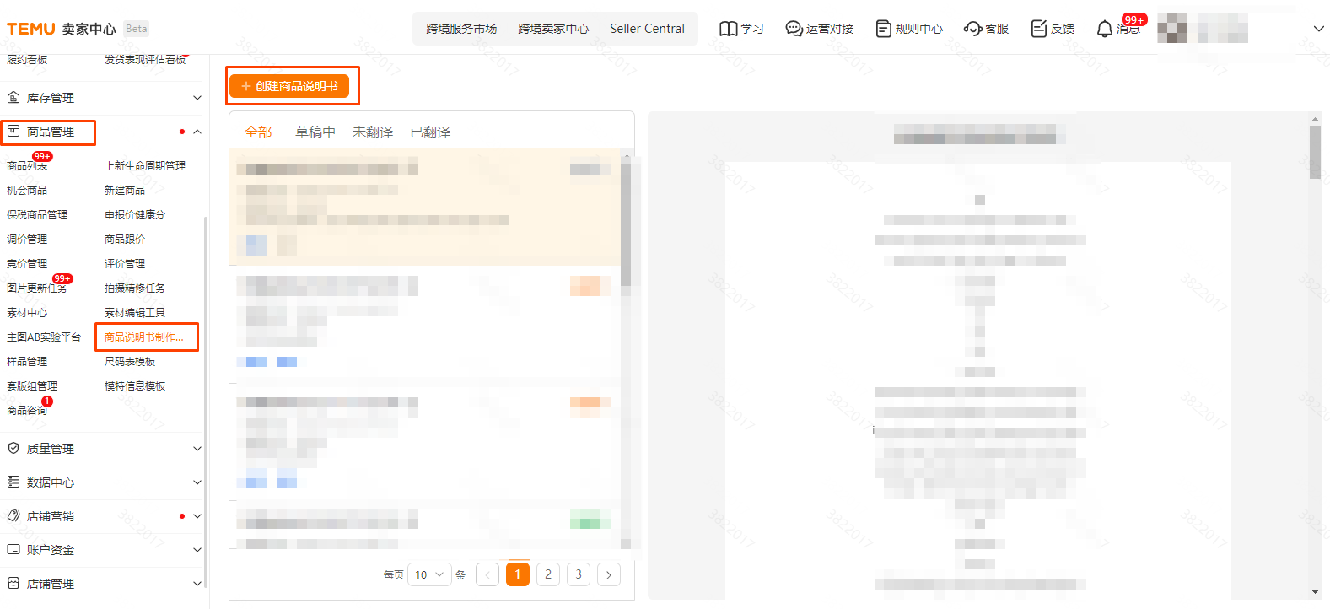Viewport: 1330px width, 609px height.
Task: Switch to 草稿中 tab
Action: coord(315,132)
